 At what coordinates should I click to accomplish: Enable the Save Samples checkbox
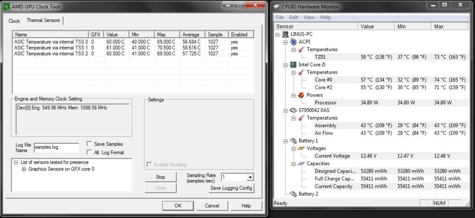click(x=89, y=144)
